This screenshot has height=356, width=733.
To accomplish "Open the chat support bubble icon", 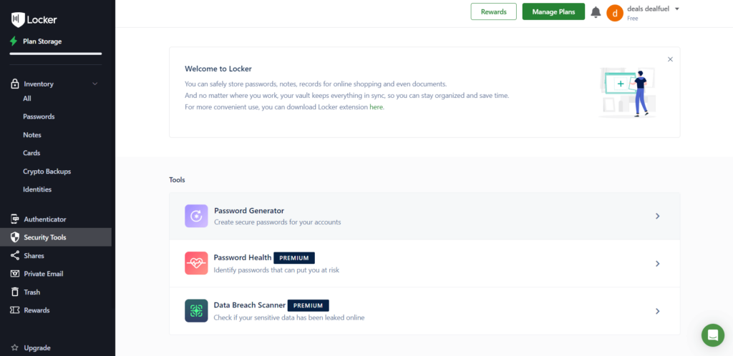I will (712, 335).
